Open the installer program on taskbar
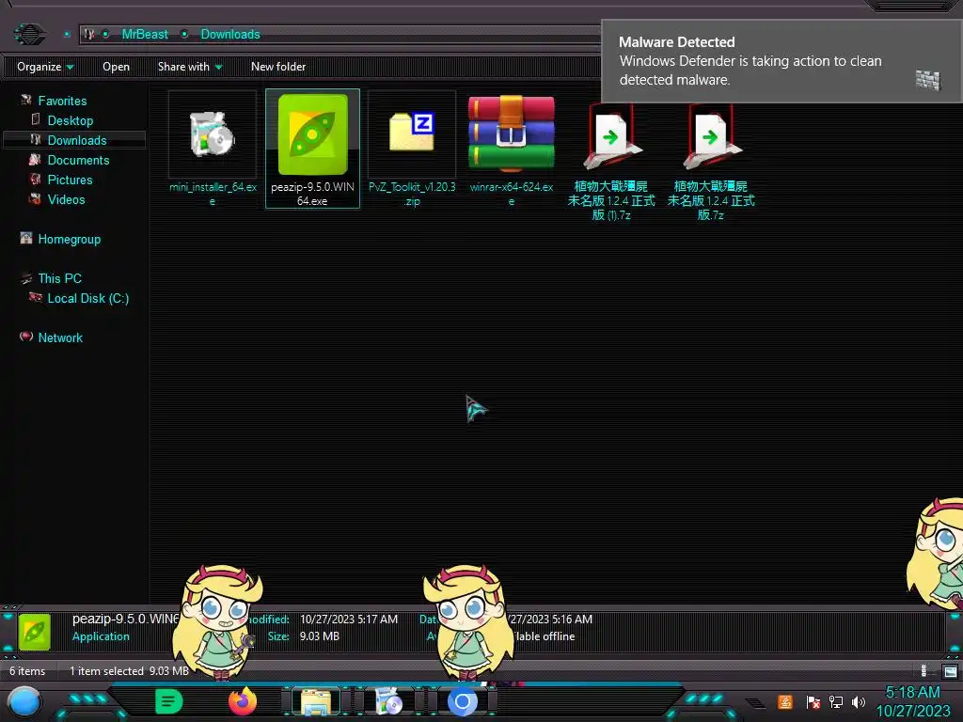The height and width of the screenshot is (722, 963). click(x=388, y=701)
